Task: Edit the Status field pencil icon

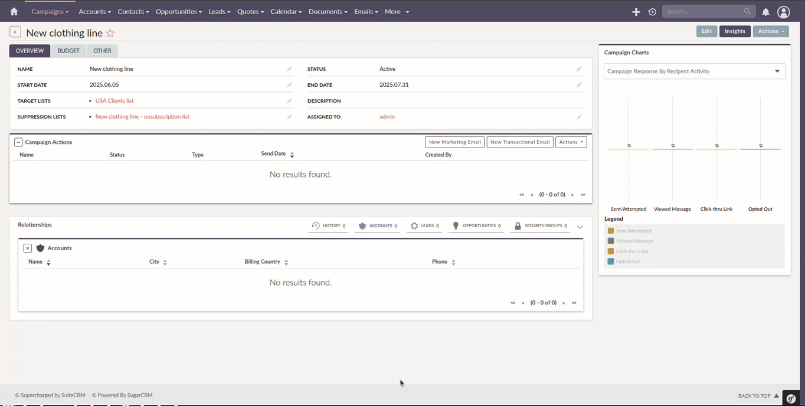Action: tap(579, 69)
